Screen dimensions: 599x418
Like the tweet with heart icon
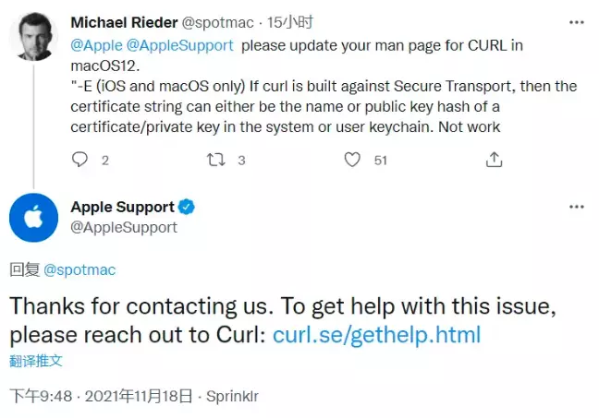point(352,160)
